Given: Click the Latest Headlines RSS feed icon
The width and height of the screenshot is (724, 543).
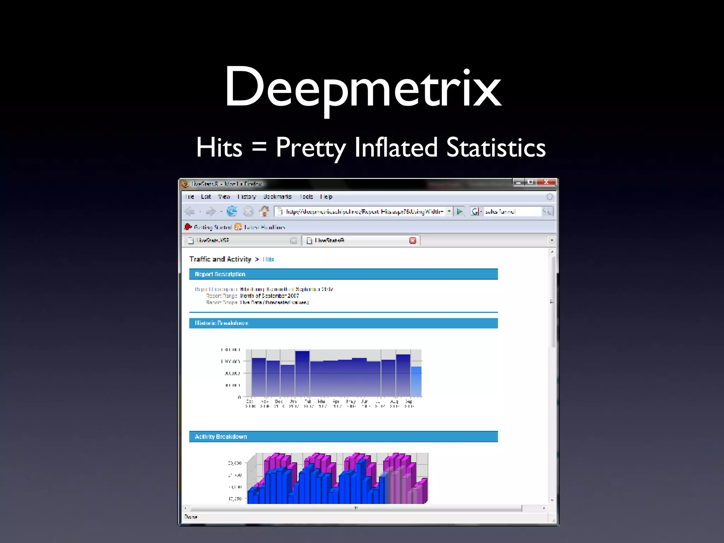Looking at the screenshot, I should [238, 227].
